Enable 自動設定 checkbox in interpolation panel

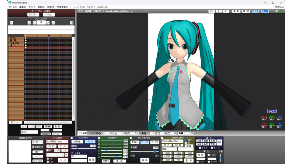pos(33,147)
